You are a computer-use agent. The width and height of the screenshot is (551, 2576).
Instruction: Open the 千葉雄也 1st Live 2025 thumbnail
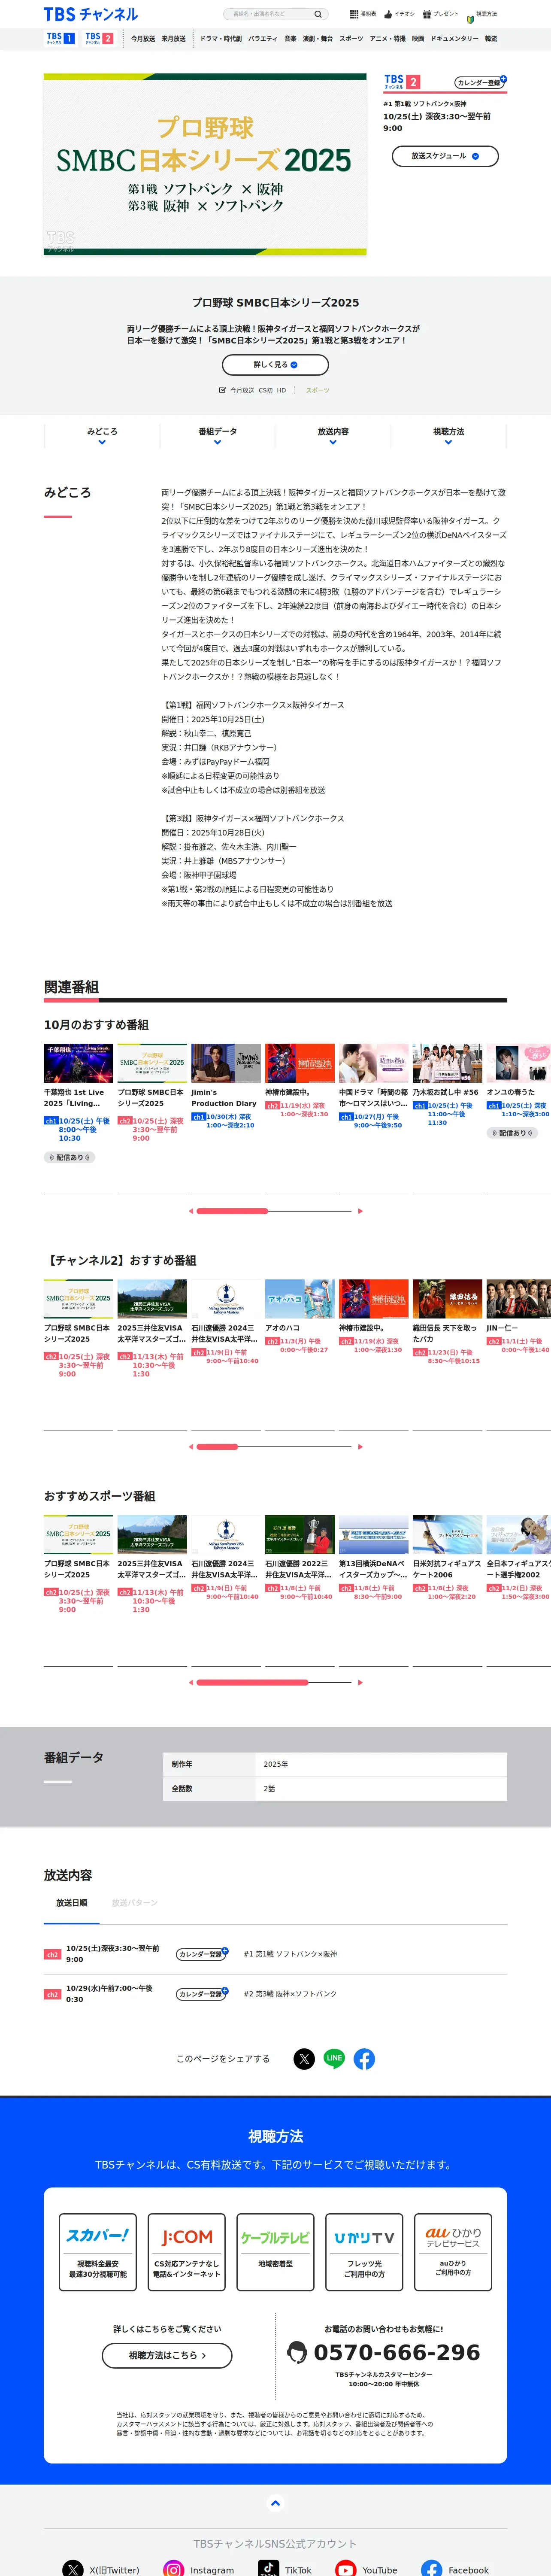click(x=78, y=1064)
